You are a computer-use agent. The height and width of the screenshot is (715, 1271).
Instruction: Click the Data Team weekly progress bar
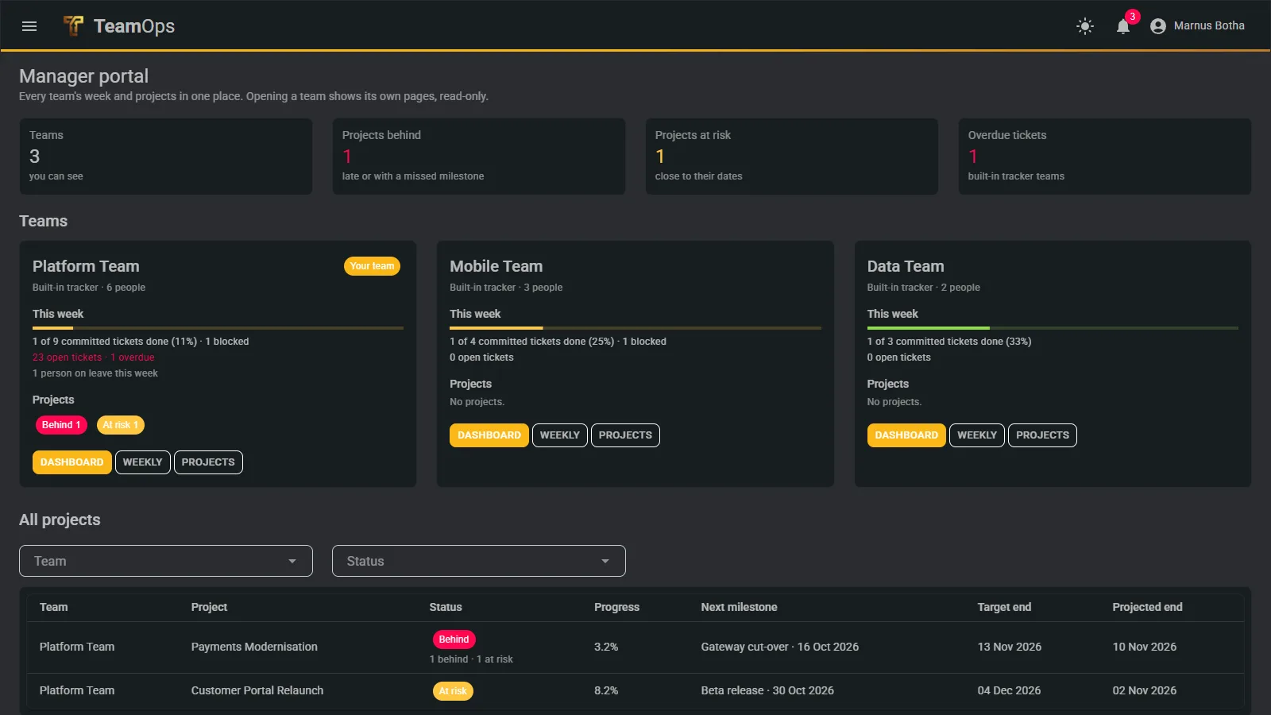click(x=1053, y=328)
